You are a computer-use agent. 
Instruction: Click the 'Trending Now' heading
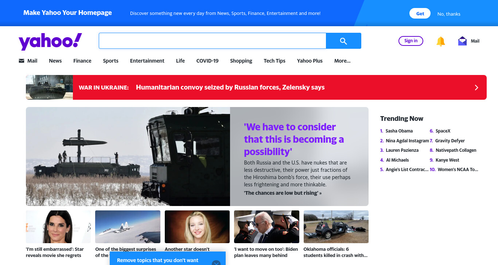tap(402, 119)
